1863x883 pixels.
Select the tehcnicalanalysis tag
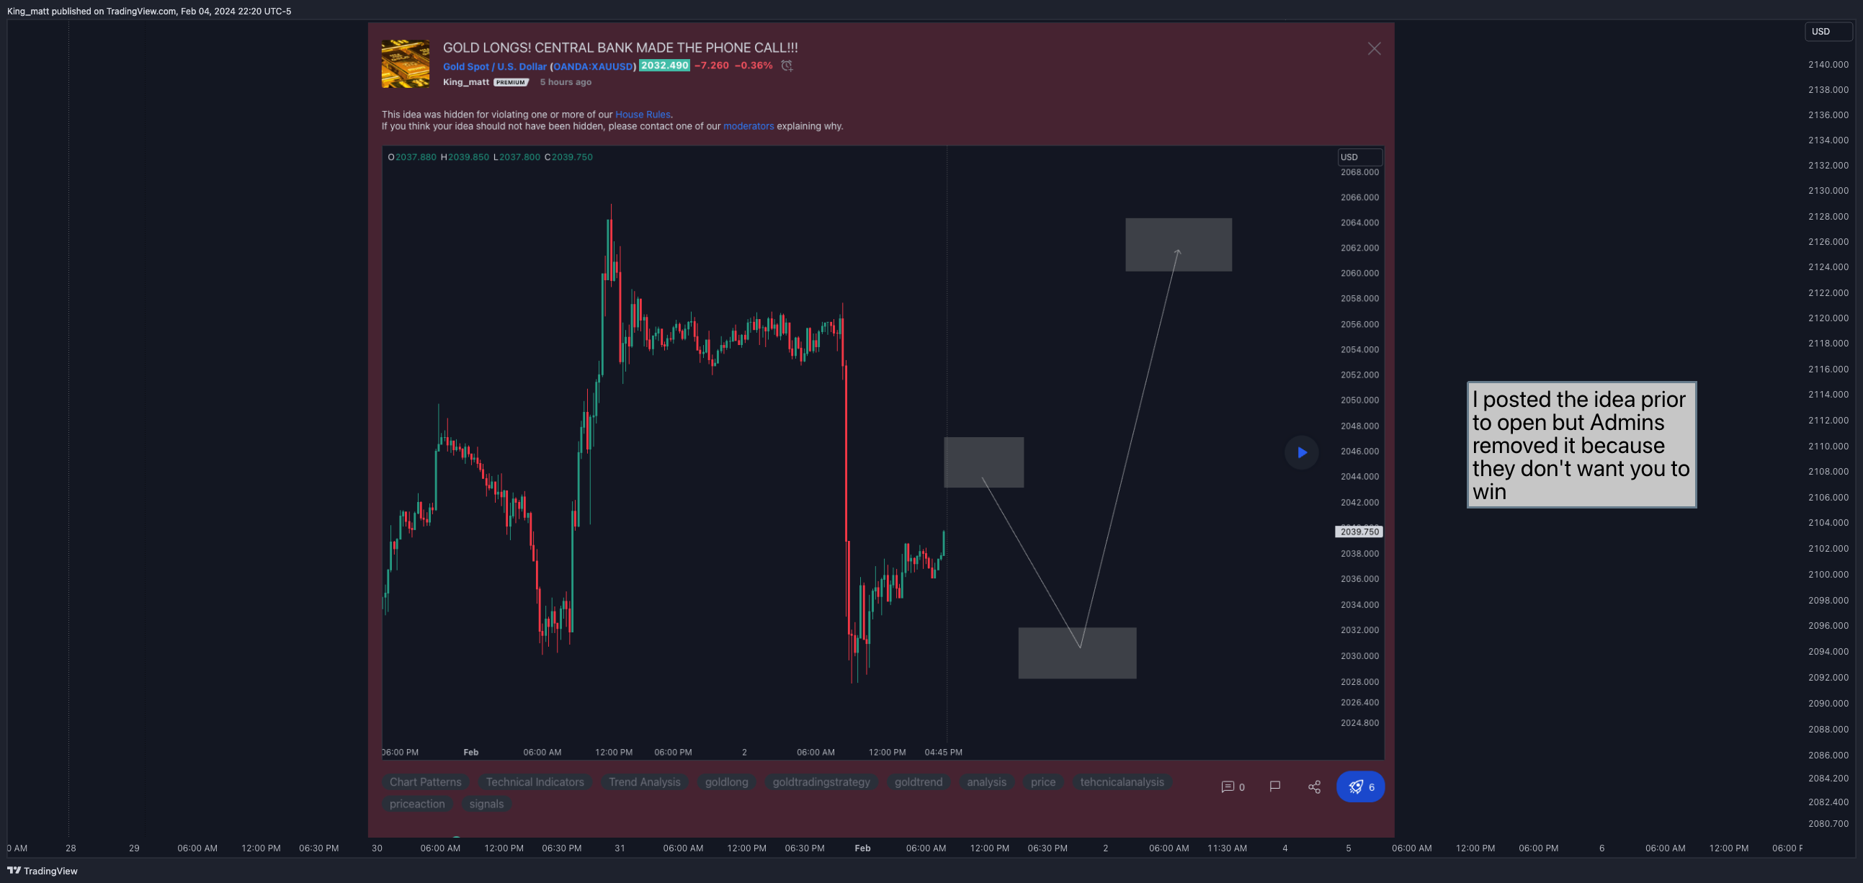click(x=1122, y=781)
